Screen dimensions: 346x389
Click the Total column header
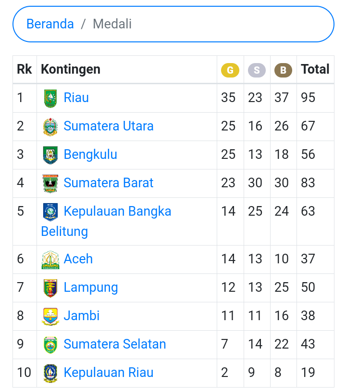tap(315, 69)
